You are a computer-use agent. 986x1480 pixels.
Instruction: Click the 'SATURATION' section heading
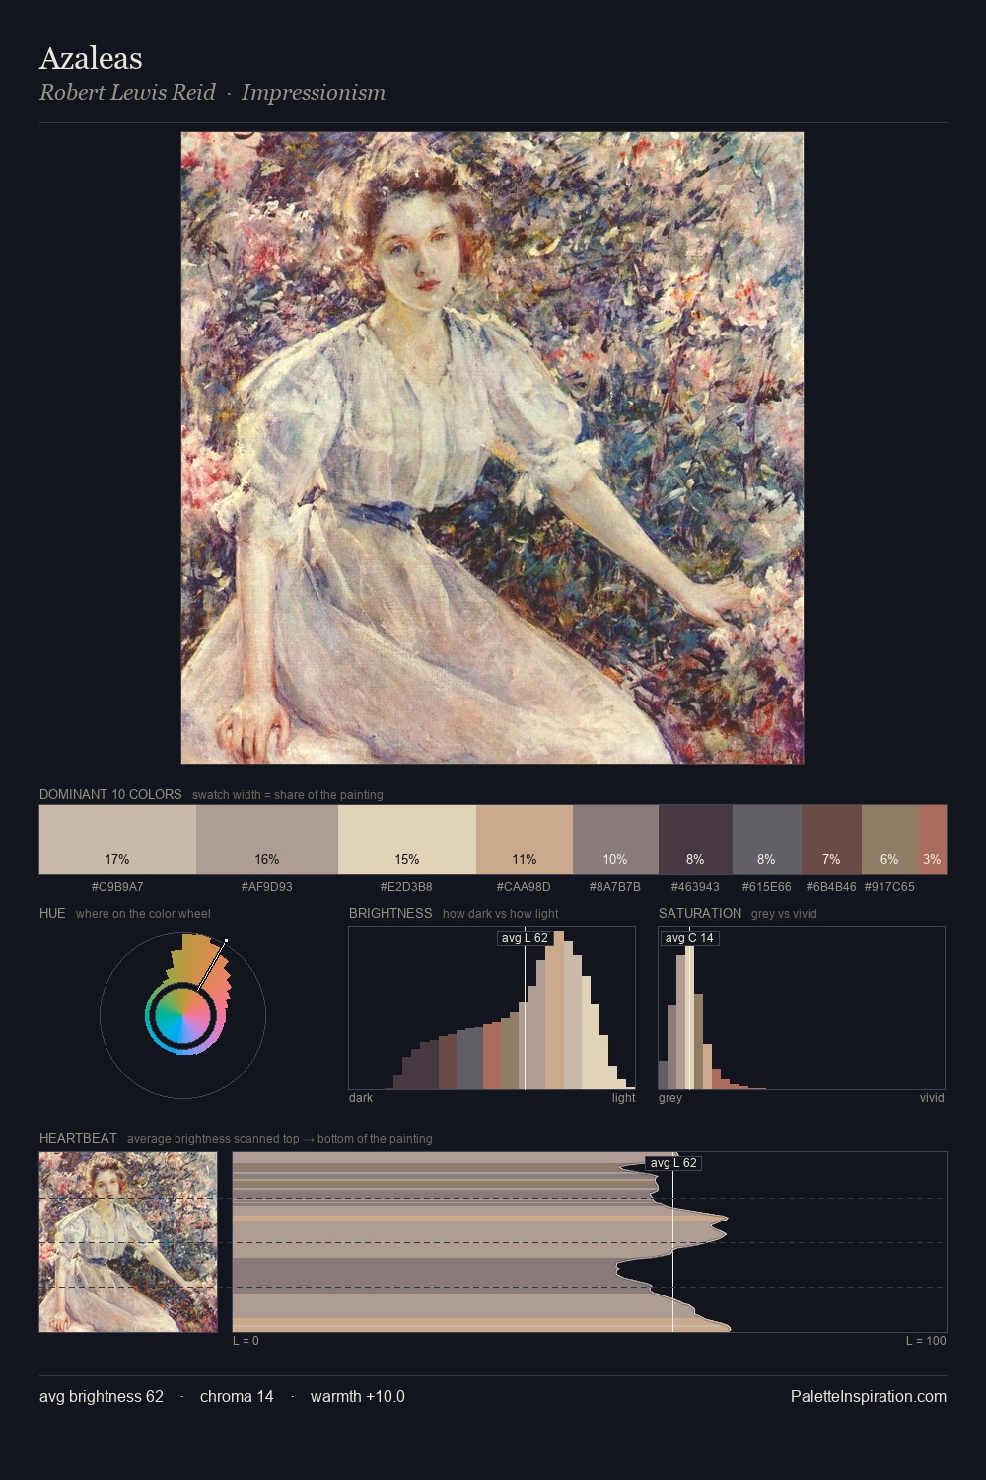(700, 913)
